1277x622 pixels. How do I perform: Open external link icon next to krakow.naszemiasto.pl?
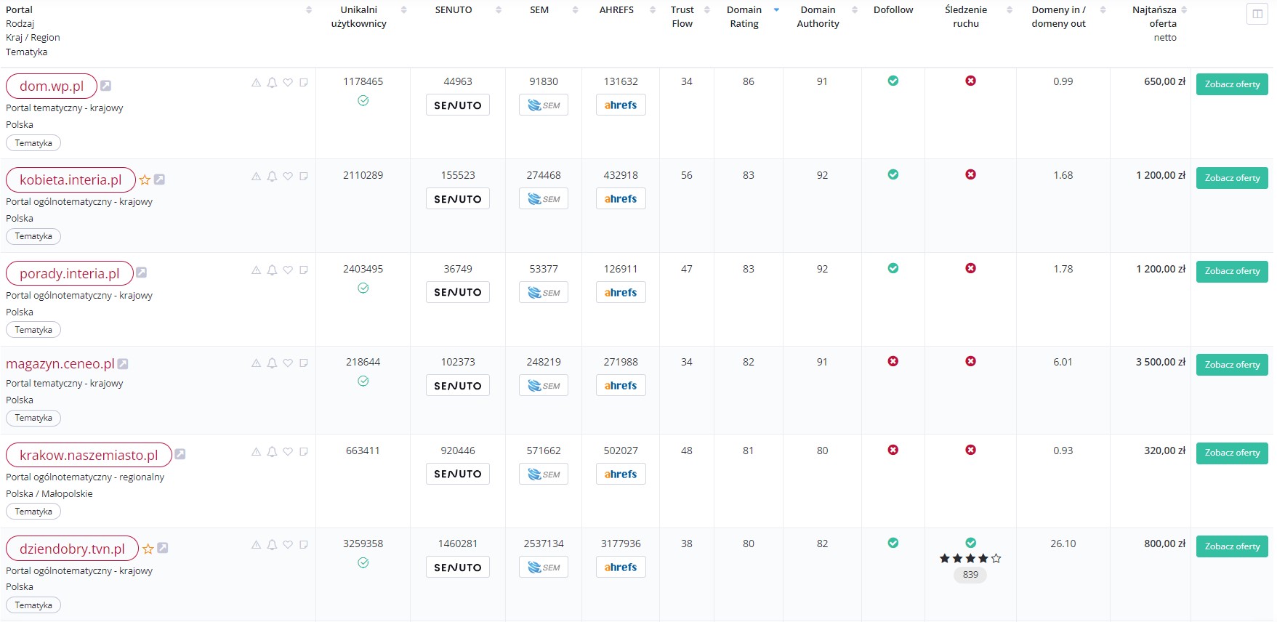coord(180,454)
